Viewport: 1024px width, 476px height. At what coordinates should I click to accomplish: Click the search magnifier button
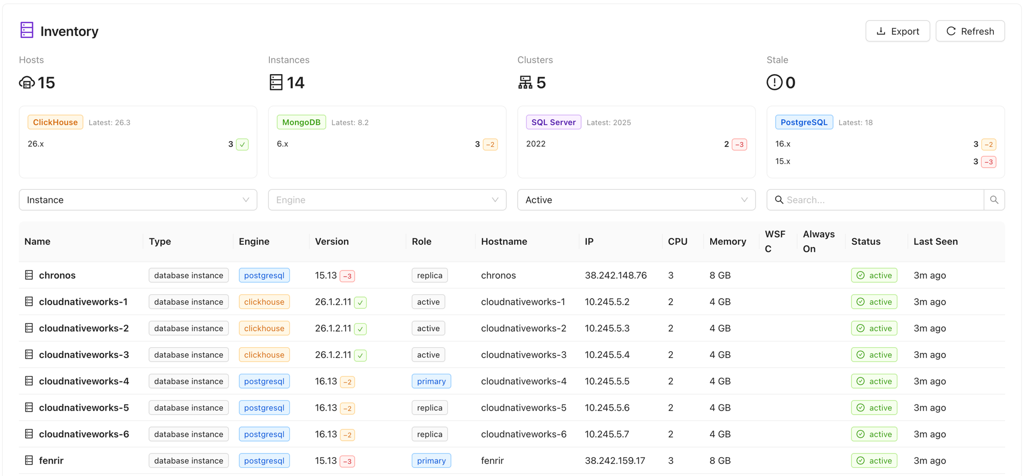point(994,200)
